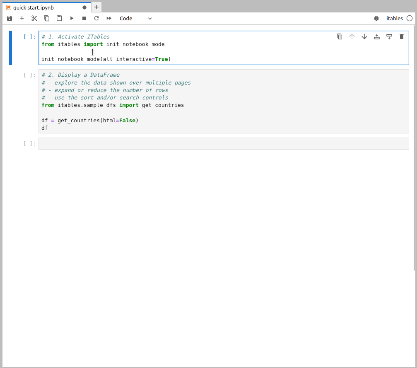Copy the selected cell

pos(46,18)
